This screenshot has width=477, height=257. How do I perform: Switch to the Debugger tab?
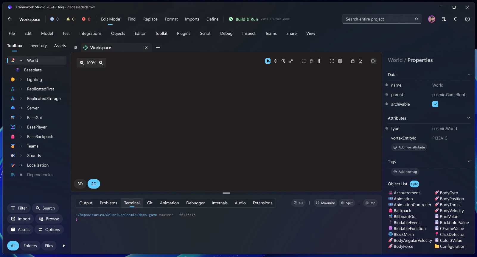195,203
